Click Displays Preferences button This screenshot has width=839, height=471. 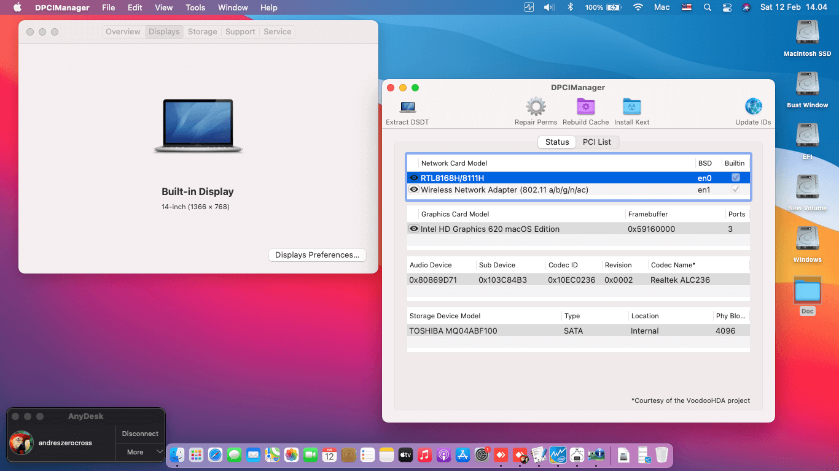(318, 255)
